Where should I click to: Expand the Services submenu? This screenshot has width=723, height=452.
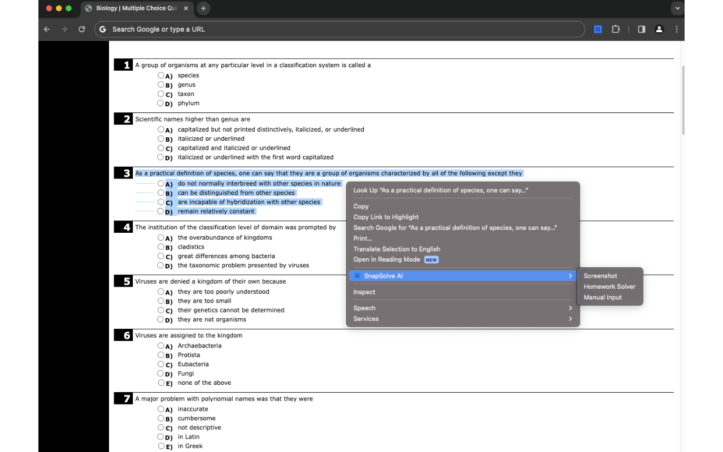[x=367, y=318]
